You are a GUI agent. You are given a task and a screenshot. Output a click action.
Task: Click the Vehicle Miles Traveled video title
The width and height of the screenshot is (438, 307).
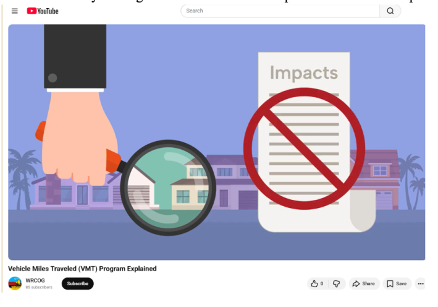click(x=82, y=269)
